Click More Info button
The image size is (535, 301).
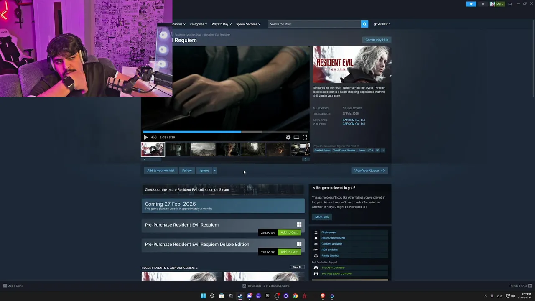coord(322,217)
